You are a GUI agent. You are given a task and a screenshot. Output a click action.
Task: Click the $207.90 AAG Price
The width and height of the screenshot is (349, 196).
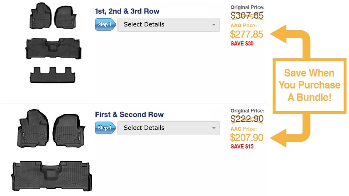(246, 138)
